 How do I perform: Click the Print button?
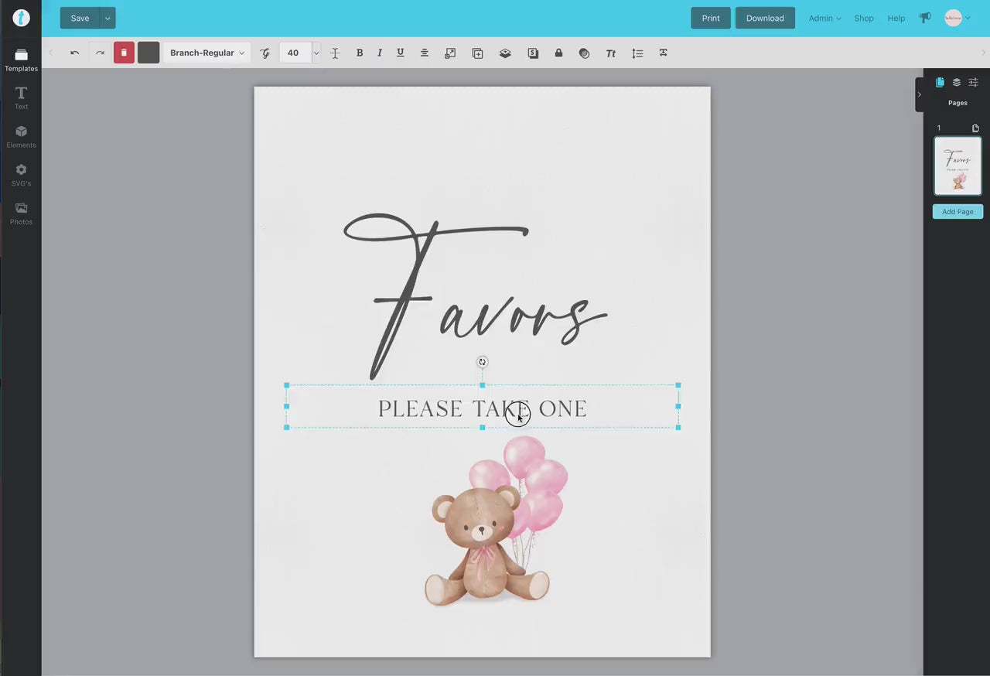[711, 18]
